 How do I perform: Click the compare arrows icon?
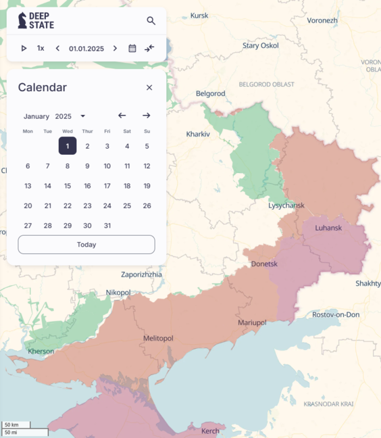click(149, 48)
